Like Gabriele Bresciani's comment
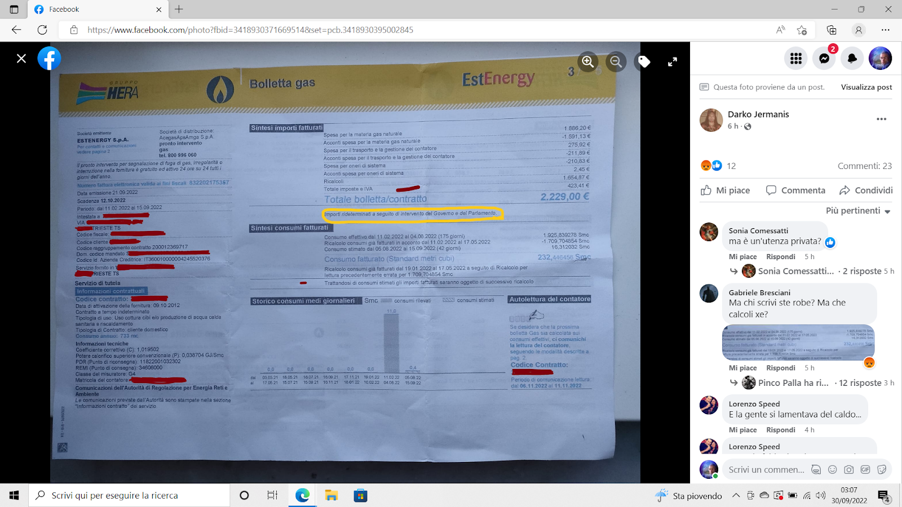The image size is (902, 507). pyautogui.click(x=742, y=368)
